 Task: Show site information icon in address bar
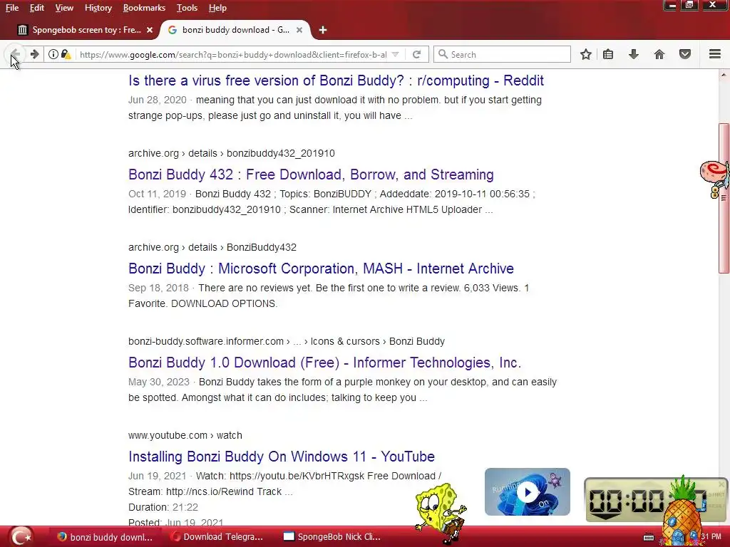coord(53,54)
